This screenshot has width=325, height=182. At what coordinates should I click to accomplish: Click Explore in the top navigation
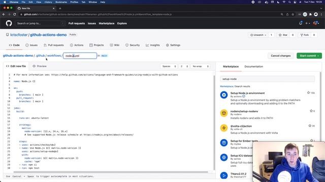122,23
